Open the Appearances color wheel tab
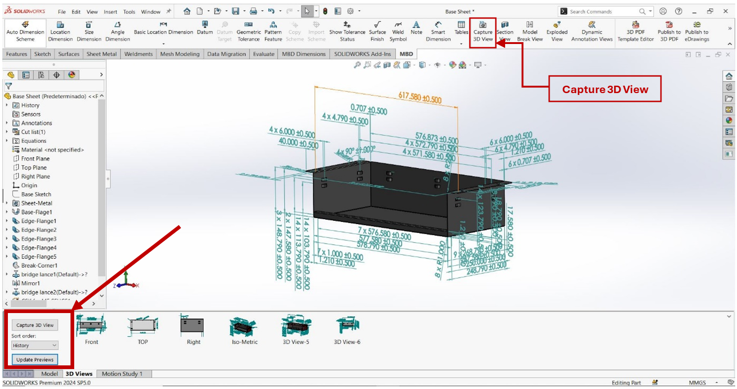Image resolution: width=737 pixels, height=389 pixels. (71, 75)
